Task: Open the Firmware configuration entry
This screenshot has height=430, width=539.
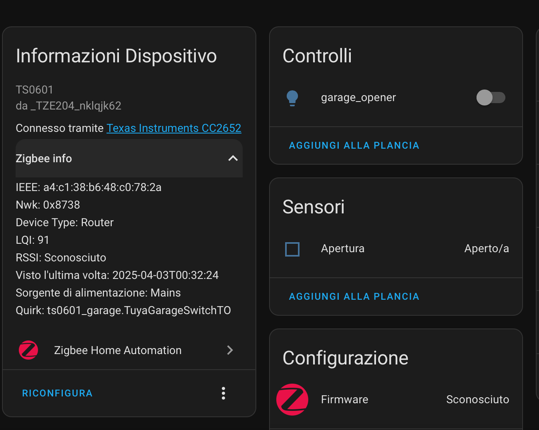Action: pyautogui.click(x=345, y=400)
